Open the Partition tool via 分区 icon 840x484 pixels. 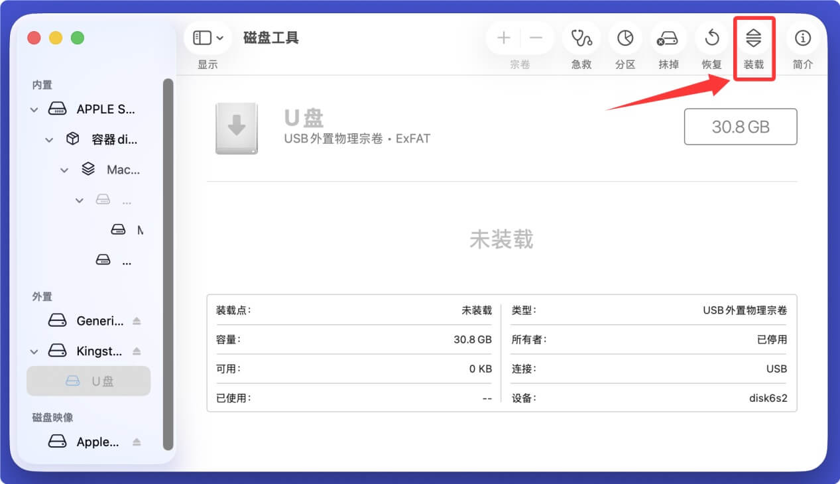point(625,38)
